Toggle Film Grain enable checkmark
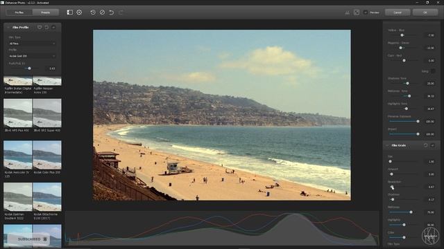Screen dimensions: 444x249 pos(433,145)
